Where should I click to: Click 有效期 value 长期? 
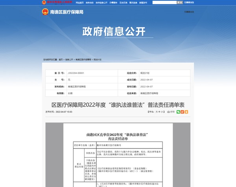tap(70, 93)
